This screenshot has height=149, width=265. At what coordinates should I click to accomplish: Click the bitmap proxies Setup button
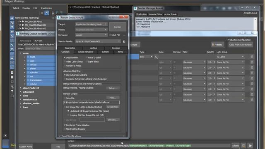click(x=113, y=88)
